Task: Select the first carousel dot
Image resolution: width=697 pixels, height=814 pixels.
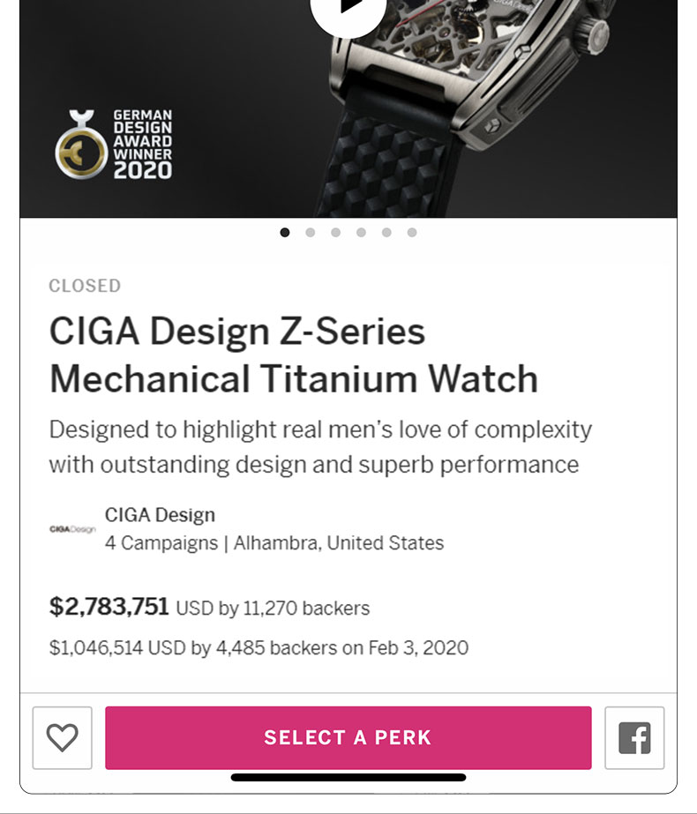Action: pyautogui.click(x=285, y=233)
